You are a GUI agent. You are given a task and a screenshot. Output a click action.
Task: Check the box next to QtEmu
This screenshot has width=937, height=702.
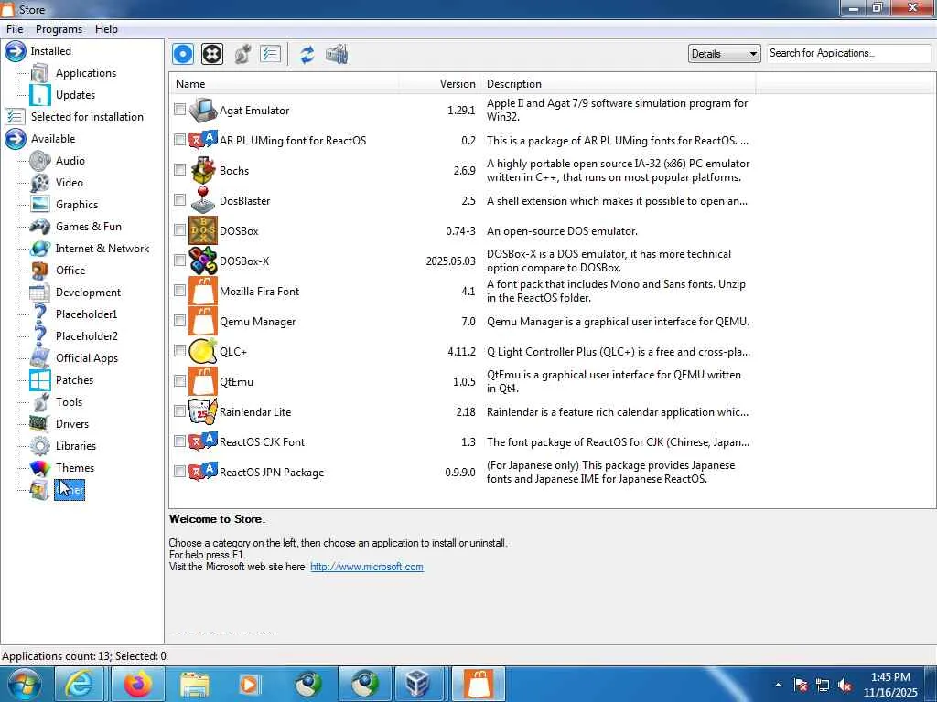(179, 381)
